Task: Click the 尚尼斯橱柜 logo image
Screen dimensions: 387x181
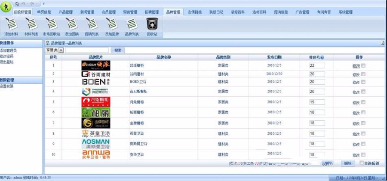Action: pos(96,92)
